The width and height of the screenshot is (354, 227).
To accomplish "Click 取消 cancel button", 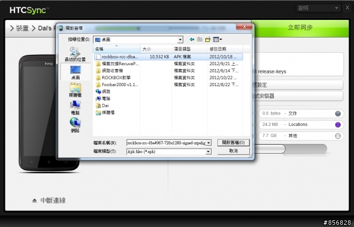I will [x=233, y=151].
